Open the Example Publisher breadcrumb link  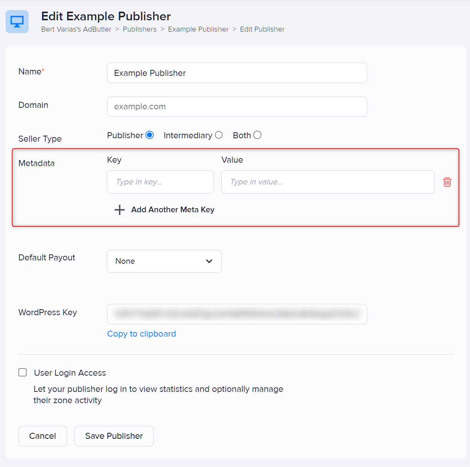(198, 29)
